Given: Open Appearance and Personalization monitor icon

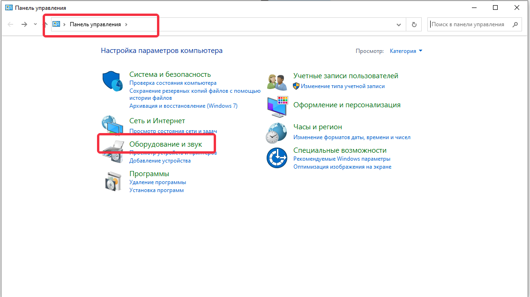Looking at the screenshot, I should click(277, 106).
